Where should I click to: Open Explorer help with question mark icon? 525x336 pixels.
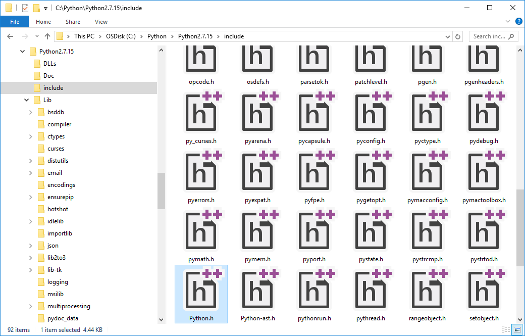click(518, 21)
